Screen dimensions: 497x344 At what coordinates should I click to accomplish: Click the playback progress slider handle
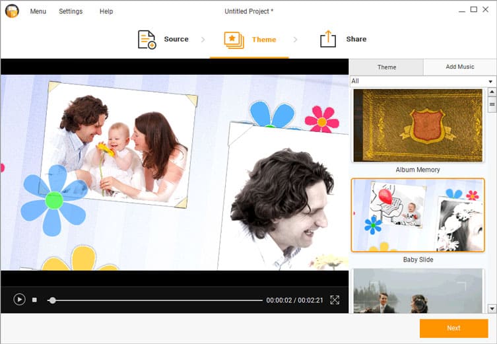click(x=53, y=300)
